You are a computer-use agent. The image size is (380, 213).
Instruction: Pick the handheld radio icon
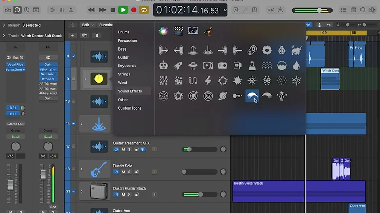[x=223, y=65]
